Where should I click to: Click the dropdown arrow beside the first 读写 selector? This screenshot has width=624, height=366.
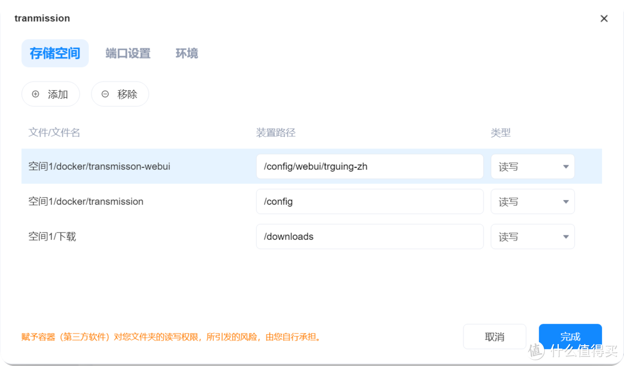tap(564, 166)
